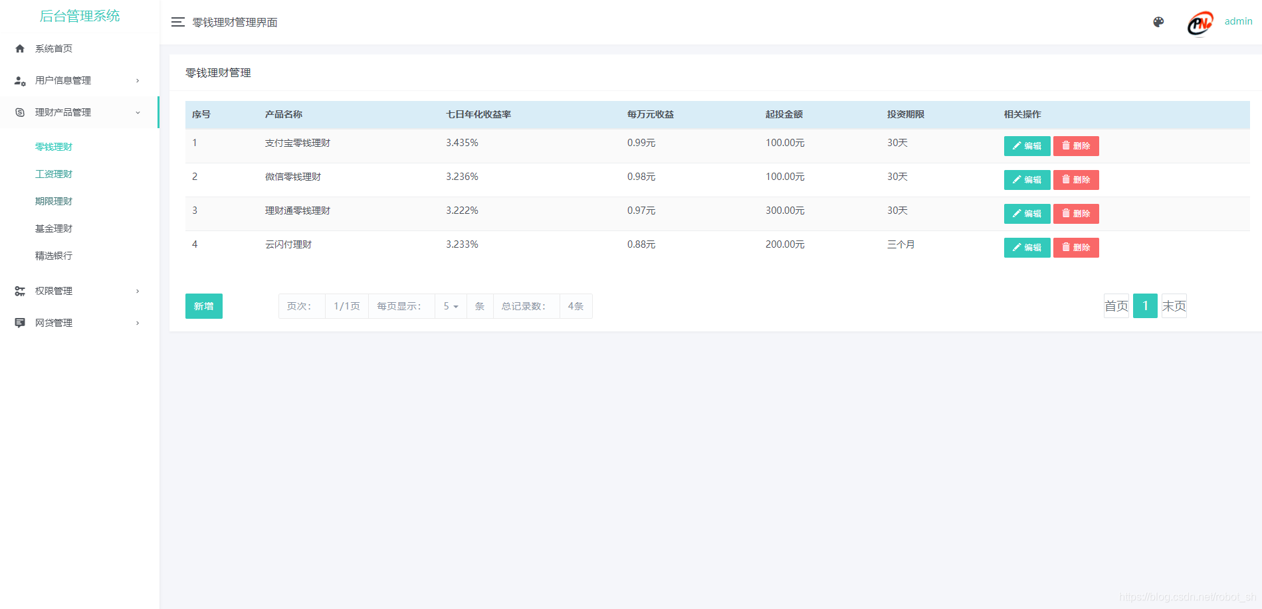Edit the 微信零钱理财 row
The height and width of the screenshot is (609, 1262).
point(1027,180)
